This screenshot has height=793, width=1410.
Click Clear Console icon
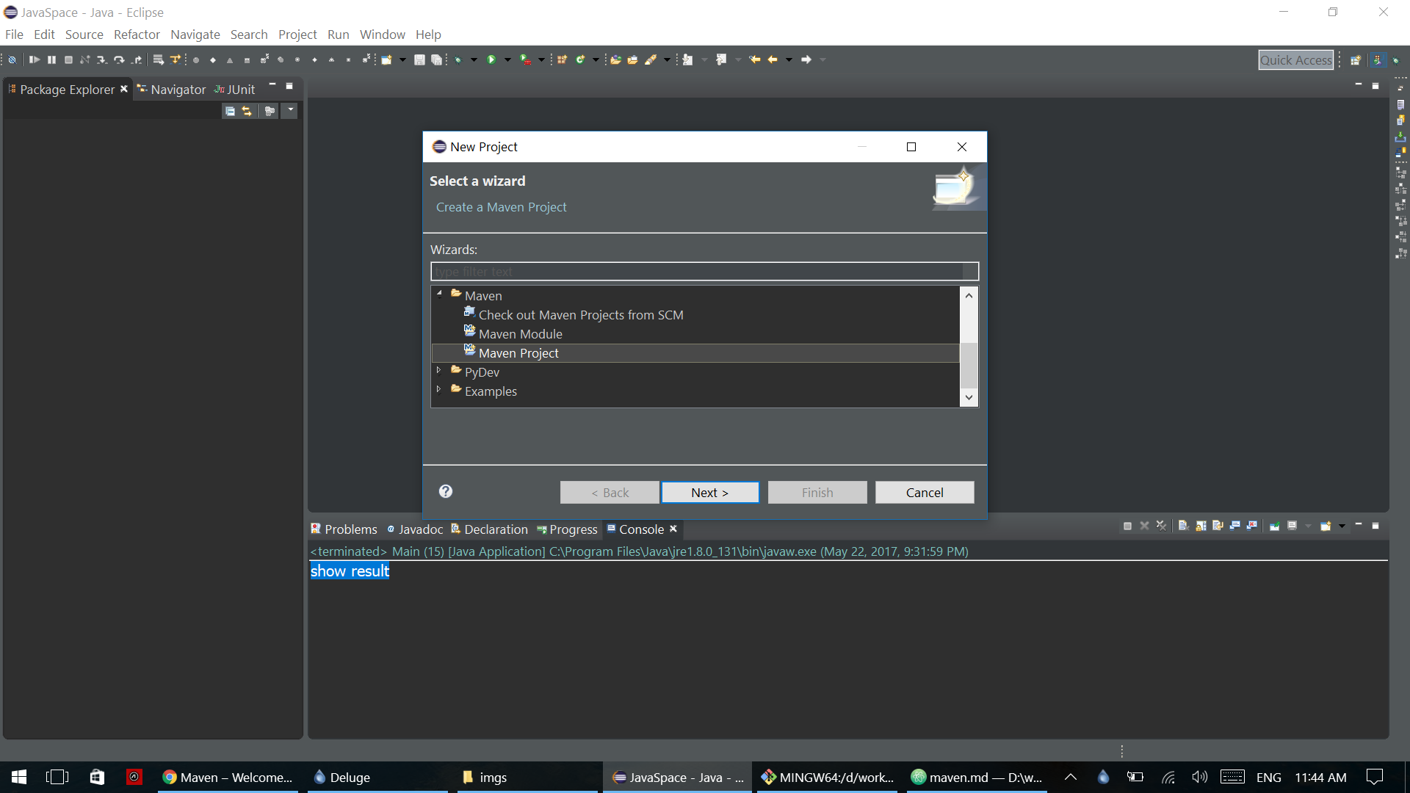click(x=1183, y=526)
